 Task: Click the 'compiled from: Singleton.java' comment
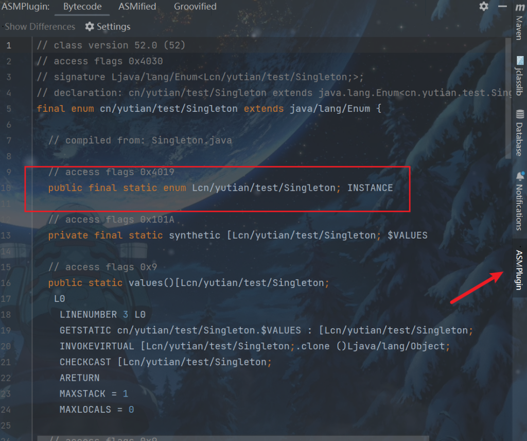(x=148, y=140)
